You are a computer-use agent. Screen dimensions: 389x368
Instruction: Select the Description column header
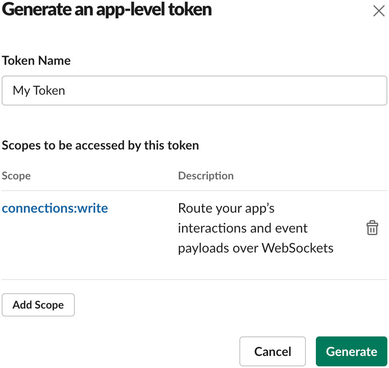click(x=206, y=176)
